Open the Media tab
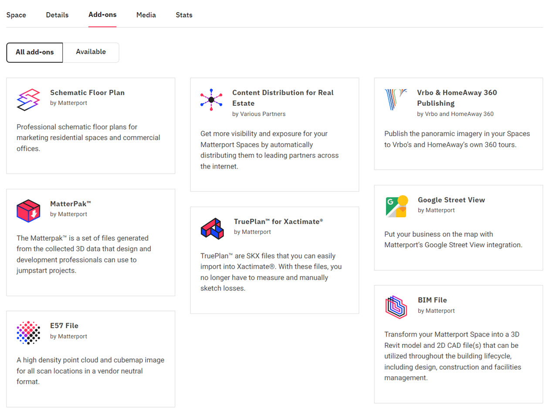This screenshot has height=418, width=549. (x=146, y=15)
